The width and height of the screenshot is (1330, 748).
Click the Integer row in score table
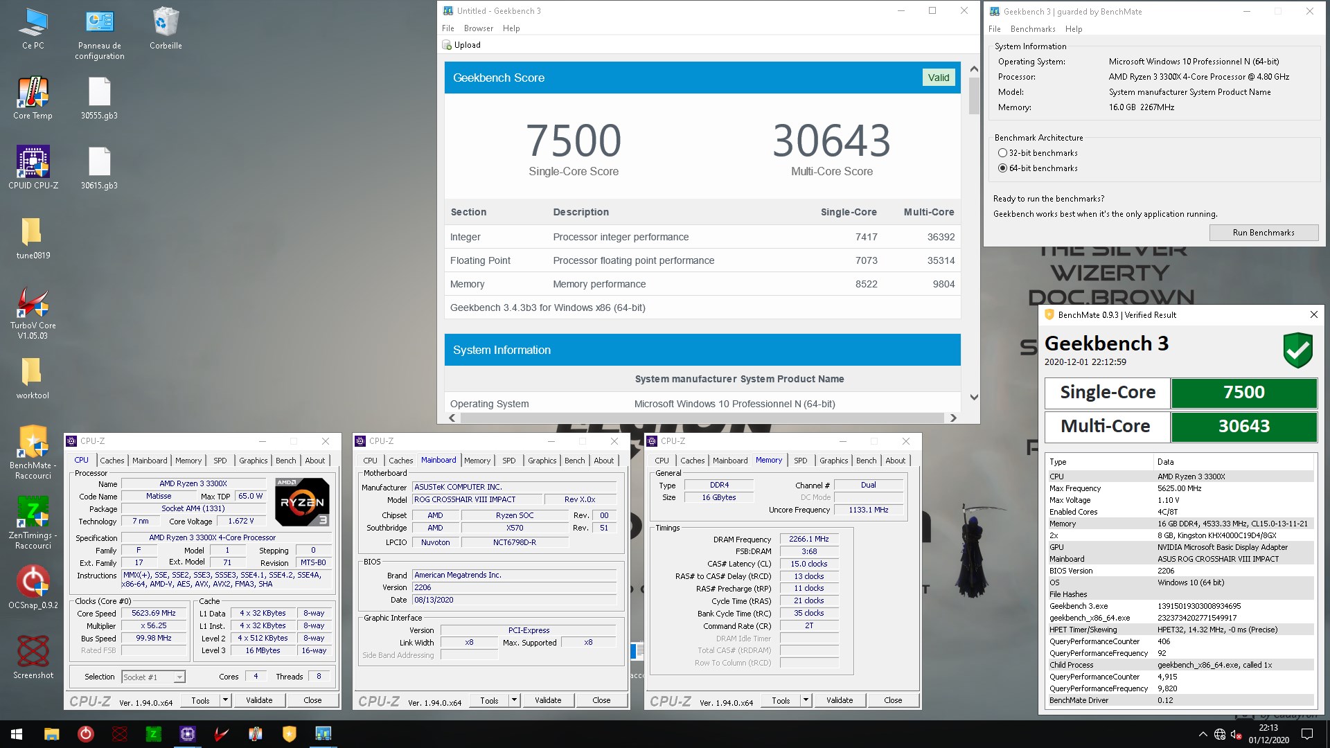(702, 237)
